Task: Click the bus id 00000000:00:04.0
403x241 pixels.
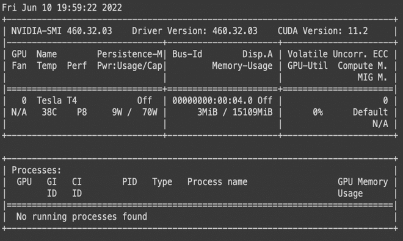Action: coord(212,100)
